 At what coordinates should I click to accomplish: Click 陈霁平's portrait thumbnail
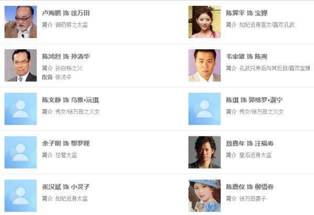coord(205,22)
